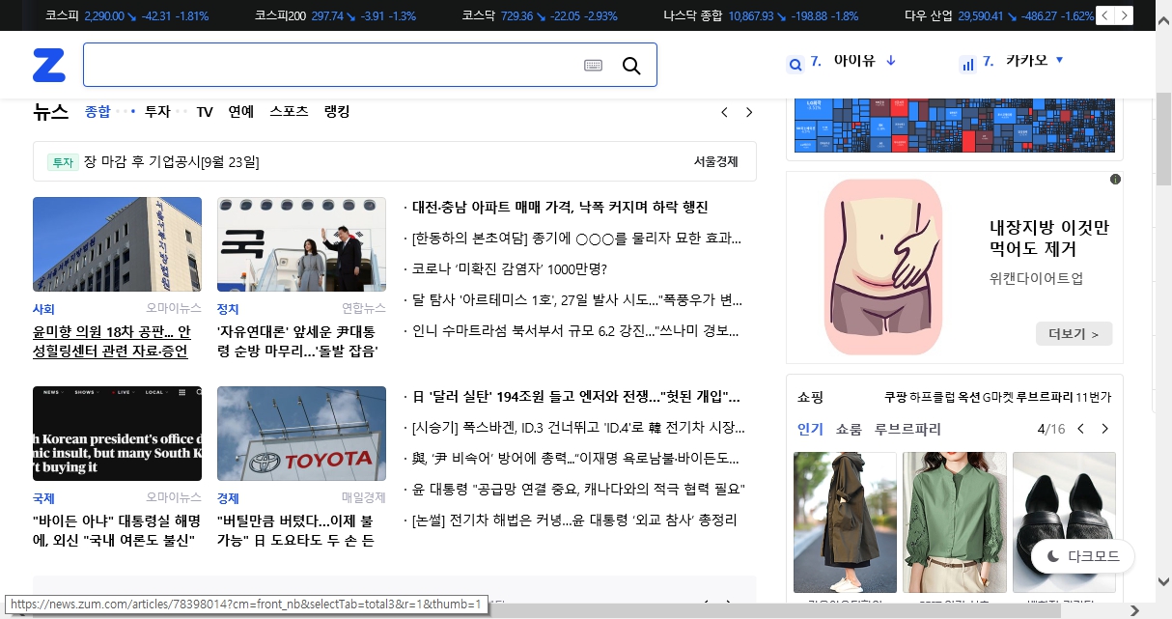1172x619 pixels.
Task: Open the [시승기] 폭스바겐 ID.3 headline
Action: tap(578, 428)
